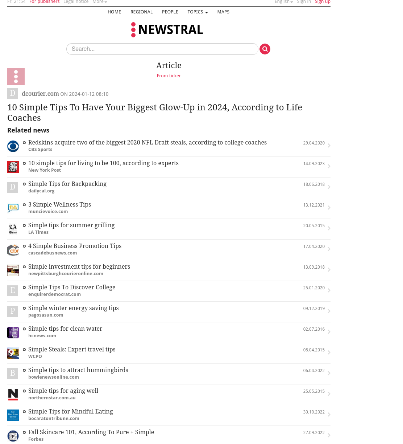Open the New Pittsburgh Courier thumbnail logo

pos(13,270)
